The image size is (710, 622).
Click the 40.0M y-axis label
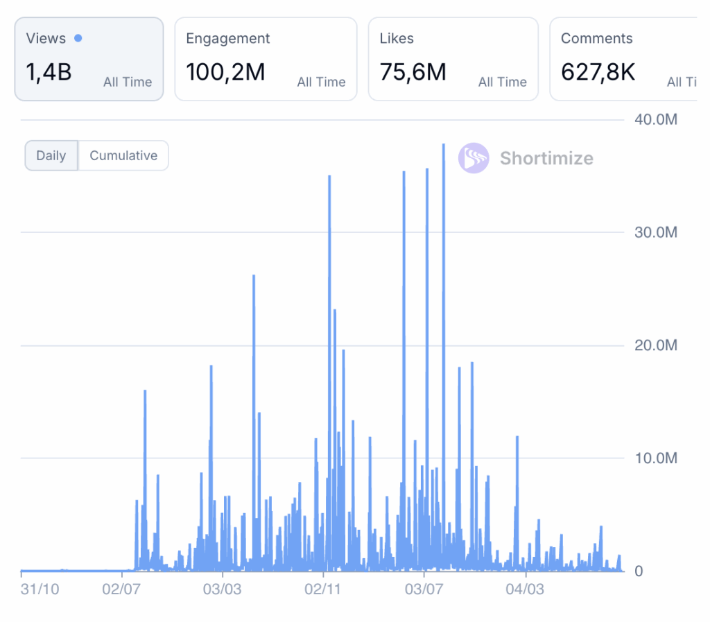click(x=655, y=120)
